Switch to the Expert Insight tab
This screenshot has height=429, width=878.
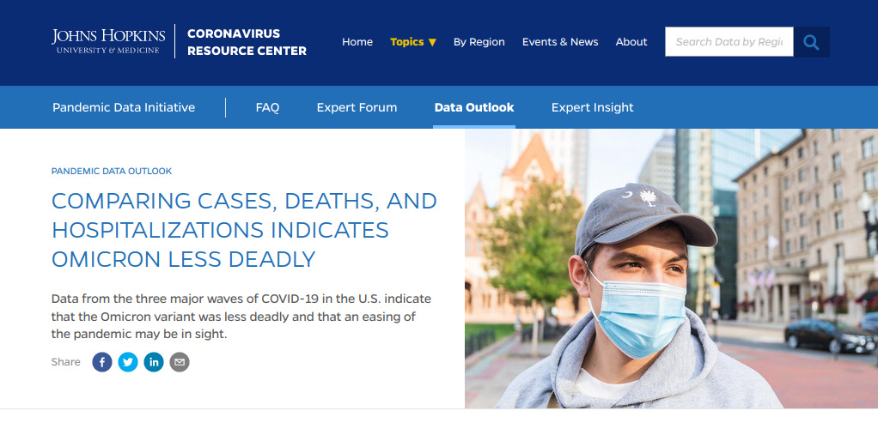(593, 107)
